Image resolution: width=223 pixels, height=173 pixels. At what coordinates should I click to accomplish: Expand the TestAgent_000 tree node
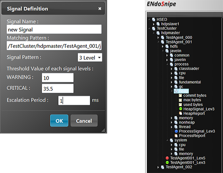point(158,38)
